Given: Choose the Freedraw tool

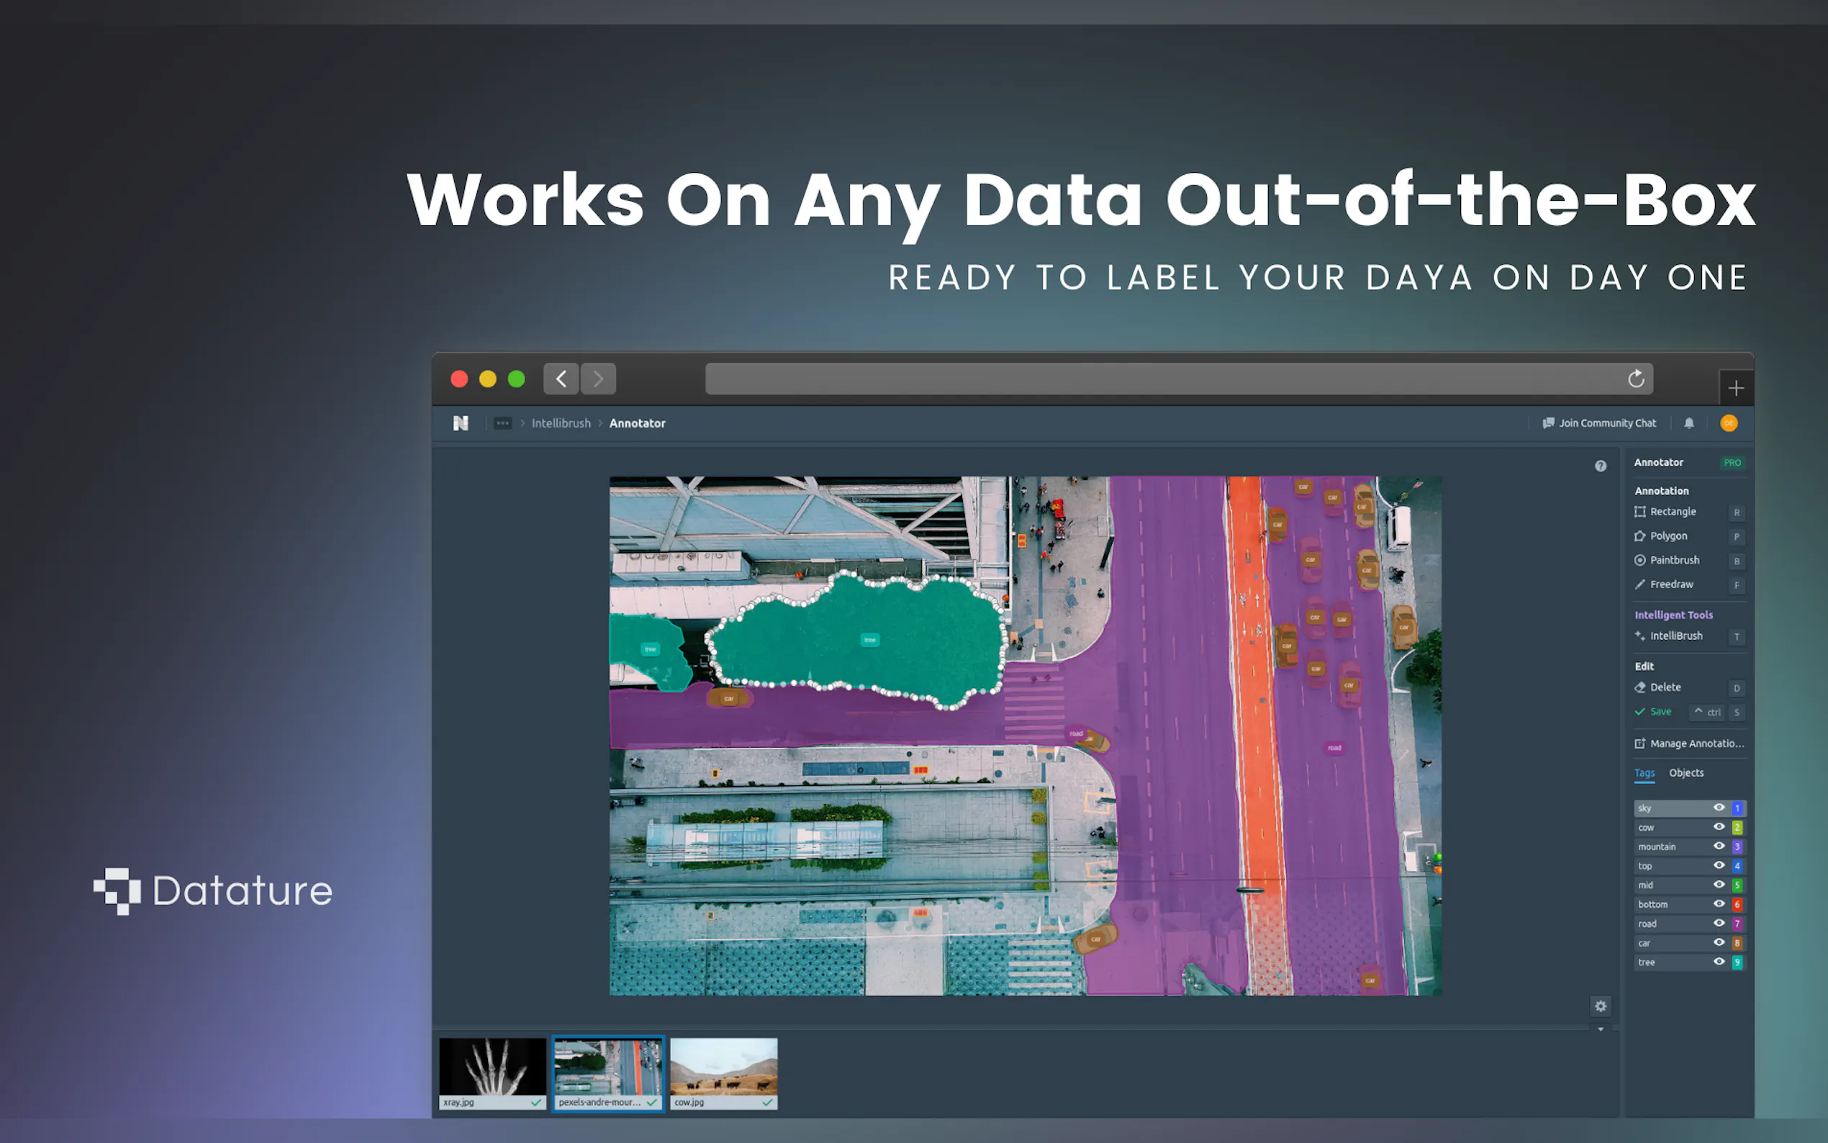Looking at the screenshot, I should pos(1671,584).
